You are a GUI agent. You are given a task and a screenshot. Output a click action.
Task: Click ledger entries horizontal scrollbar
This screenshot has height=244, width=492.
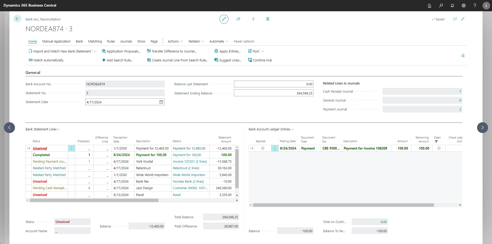click(343, 205)
